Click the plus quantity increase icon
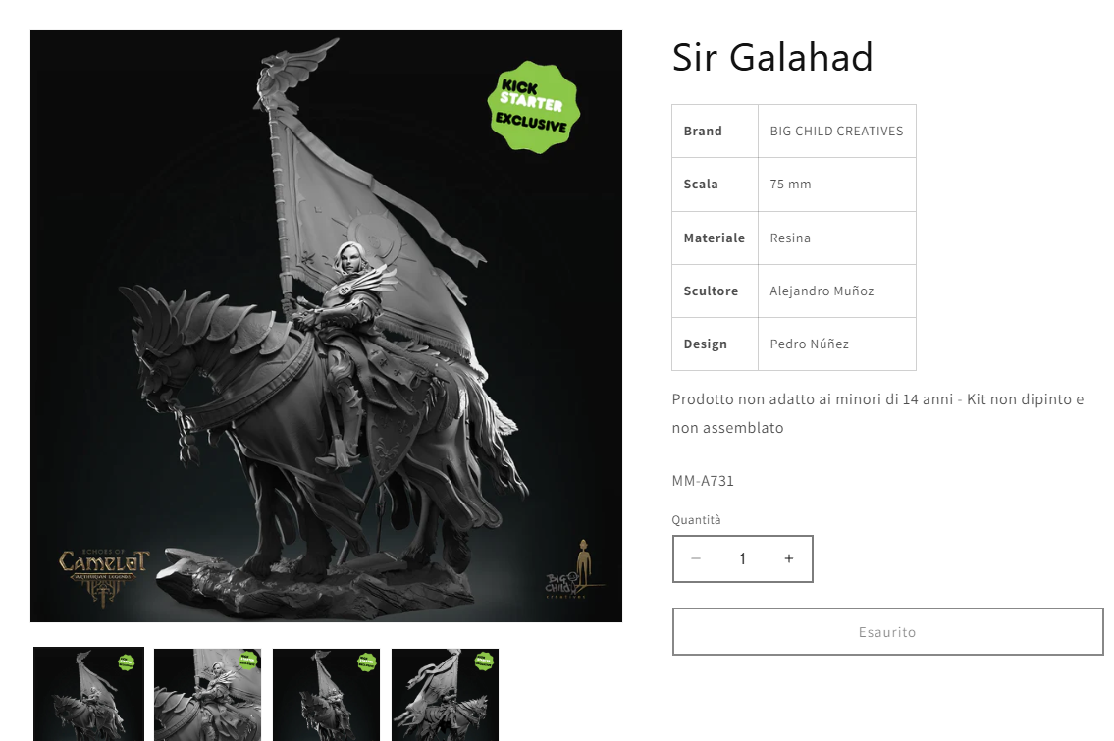 coord(788,558)
